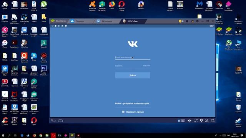Open ВКонтакте desktop shortcut
This screenshot has height=138, width=246.
click(24, 31)
